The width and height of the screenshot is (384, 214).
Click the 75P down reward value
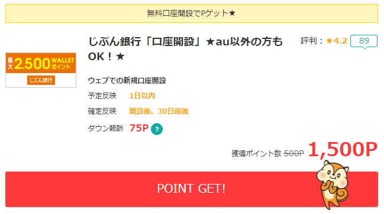(x=139, y=128)
